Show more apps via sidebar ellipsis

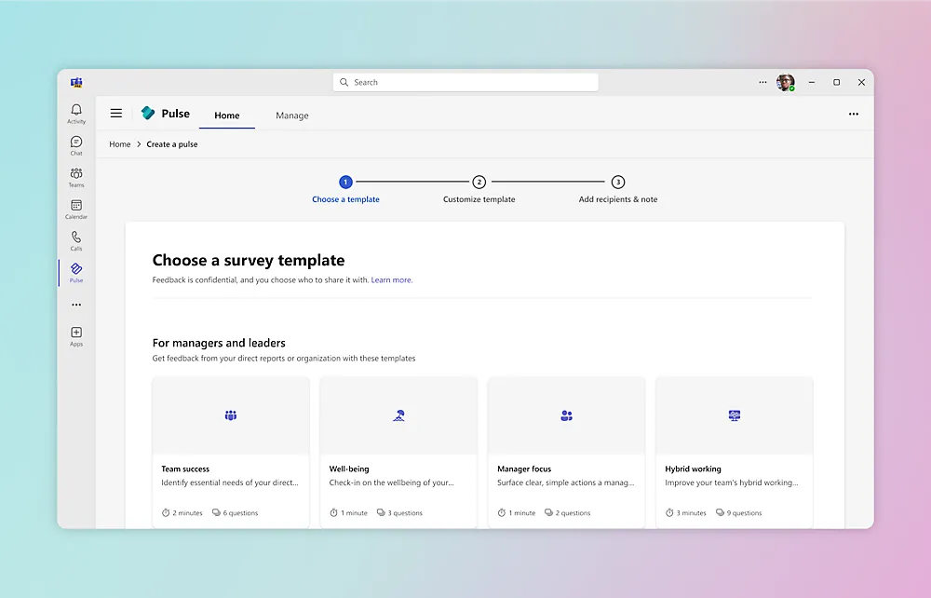coord(76,305)
